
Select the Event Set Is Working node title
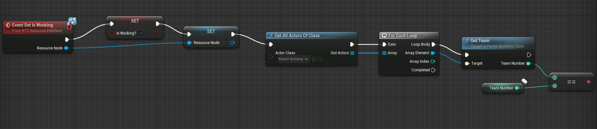coord(32,25)
